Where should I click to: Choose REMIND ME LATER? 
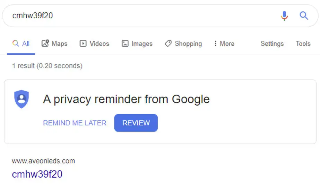(75, 123)
